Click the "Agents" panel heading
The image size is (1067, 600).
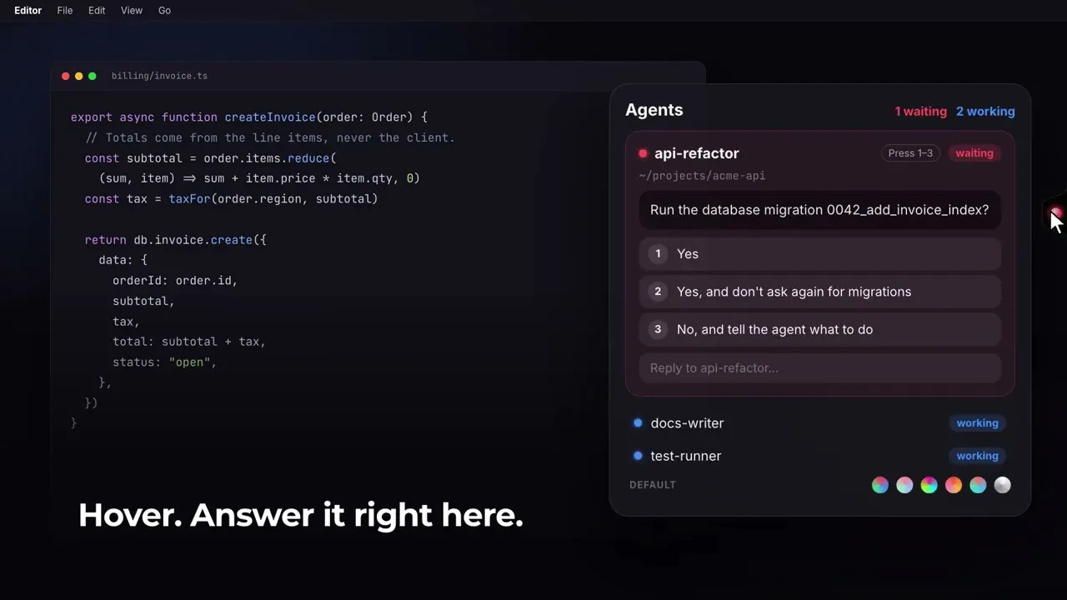point(654,110)
